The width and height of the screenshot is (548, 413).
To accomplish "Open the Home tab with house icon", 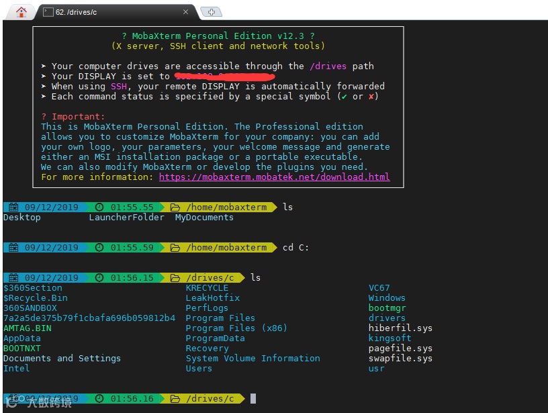I will pyautogui.click(x=21, y=12).
